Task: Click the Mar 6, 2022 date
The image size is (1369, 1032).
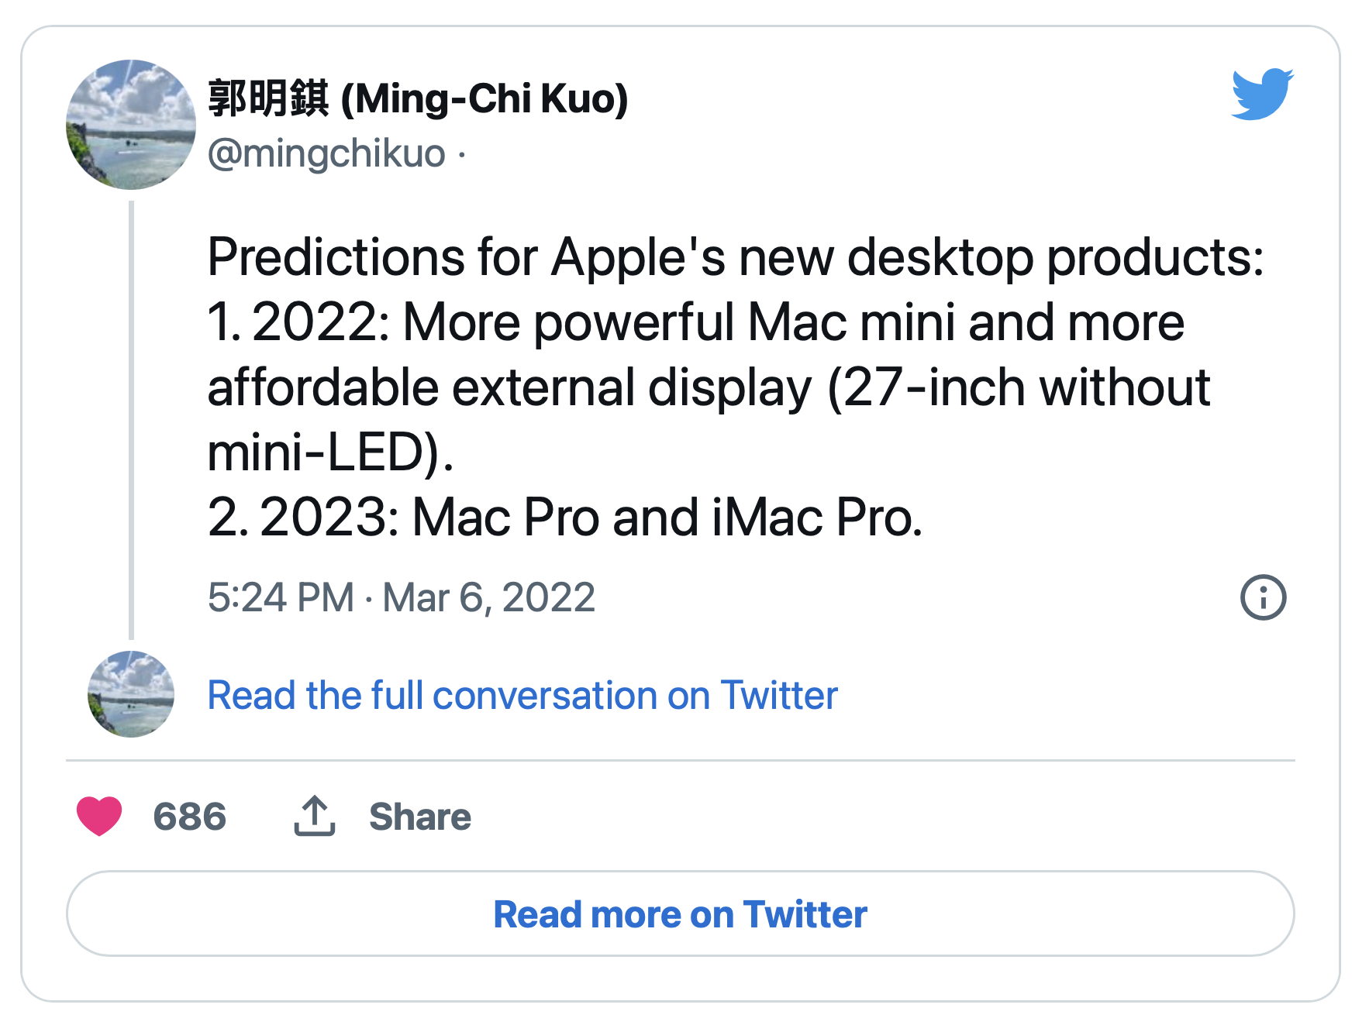Action: click(x=488, y=597)
